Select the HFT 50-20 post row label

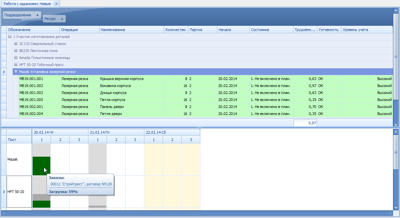(x=19, y=192)
